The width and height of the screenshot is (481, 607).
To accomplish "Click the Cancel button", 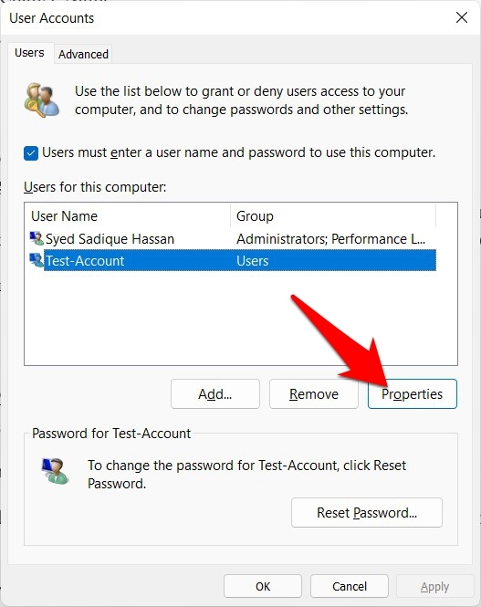I will [350, 586].
